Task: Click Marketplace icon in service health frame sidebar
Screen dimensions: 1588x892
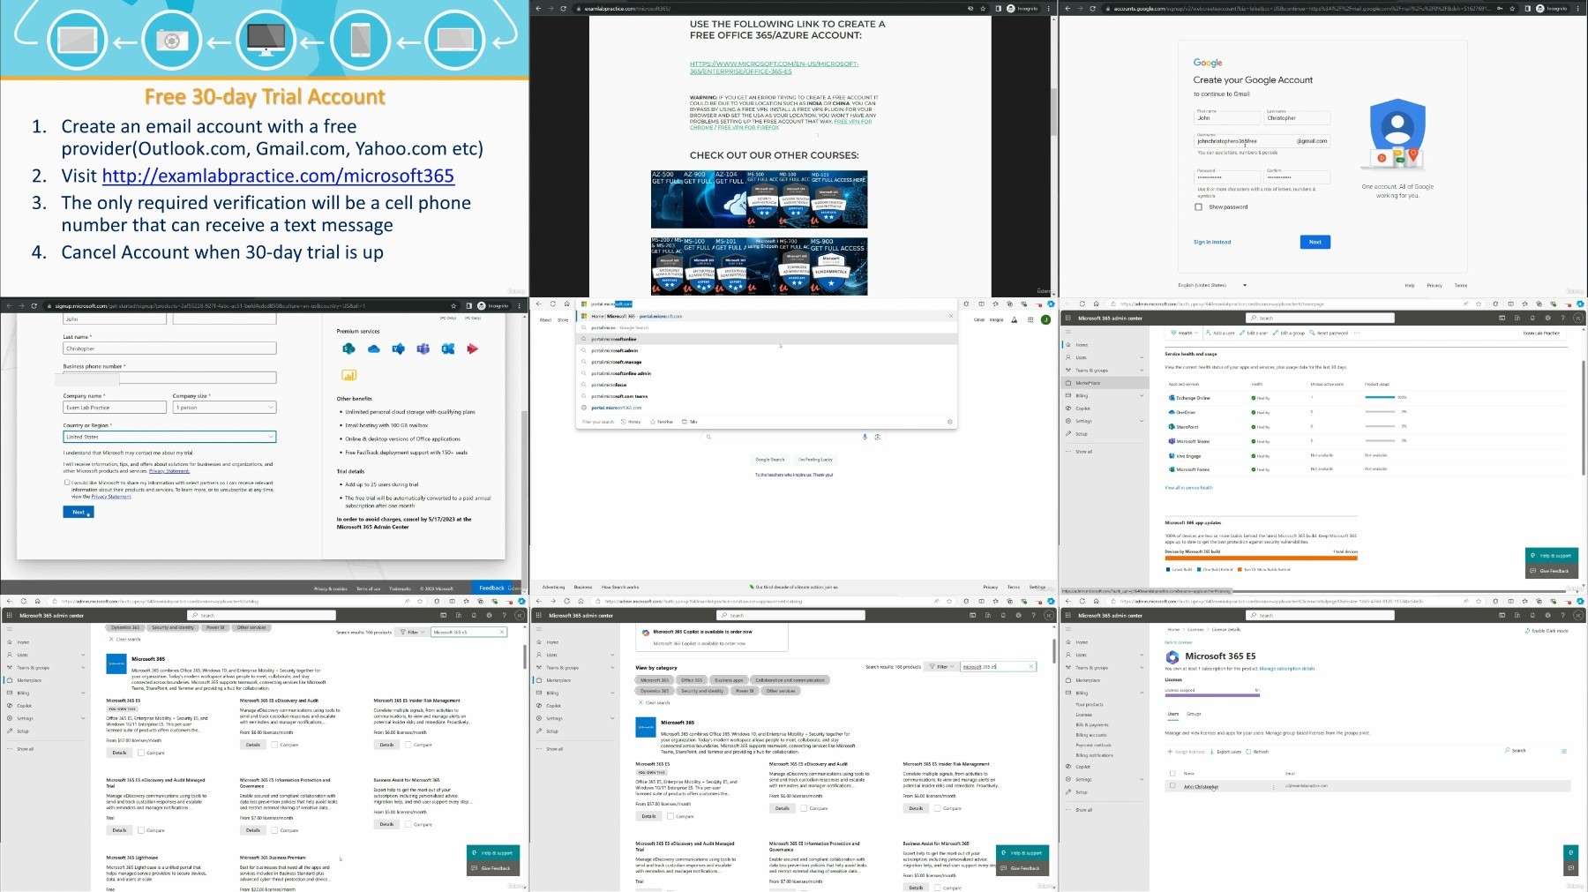Action: (1067, 383)
